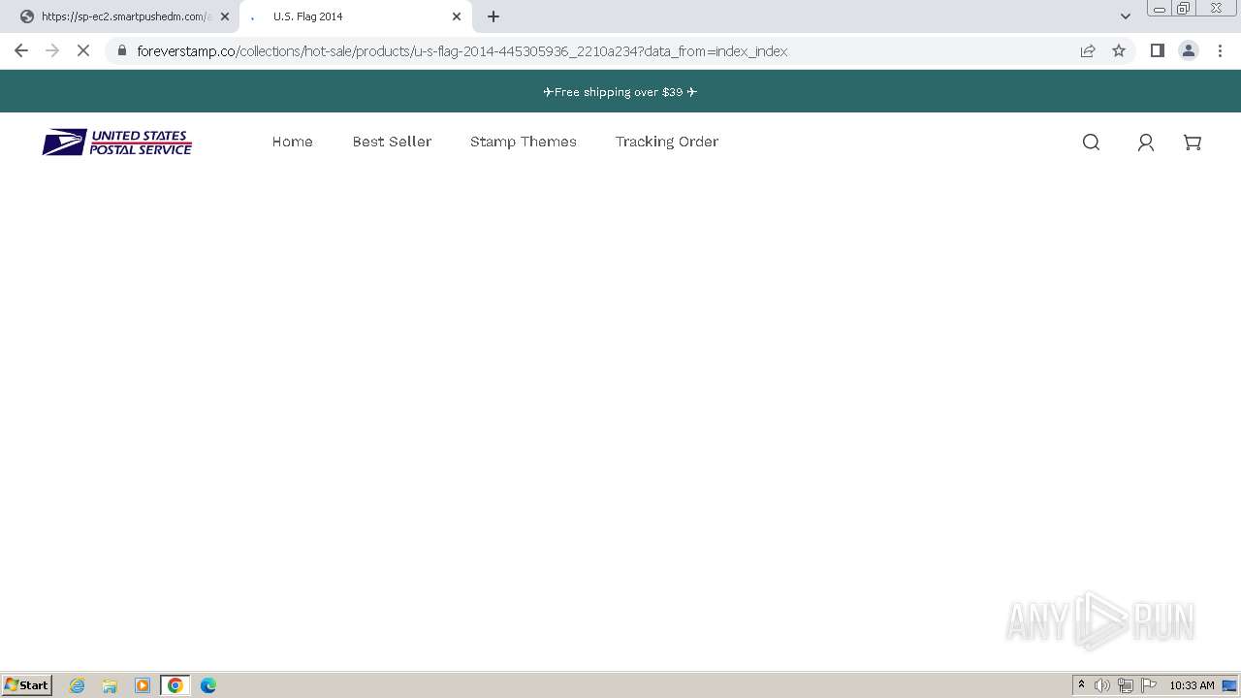Bookmark this tab with the star icon
This screenshot has height=698, width=1241.
pyautogui.click(x=1119, y=50)
